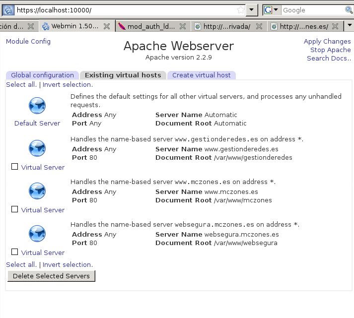Viewport: 354px width, 318px height.
Task: Bookmark this page with the star icon
Action: 241,10
